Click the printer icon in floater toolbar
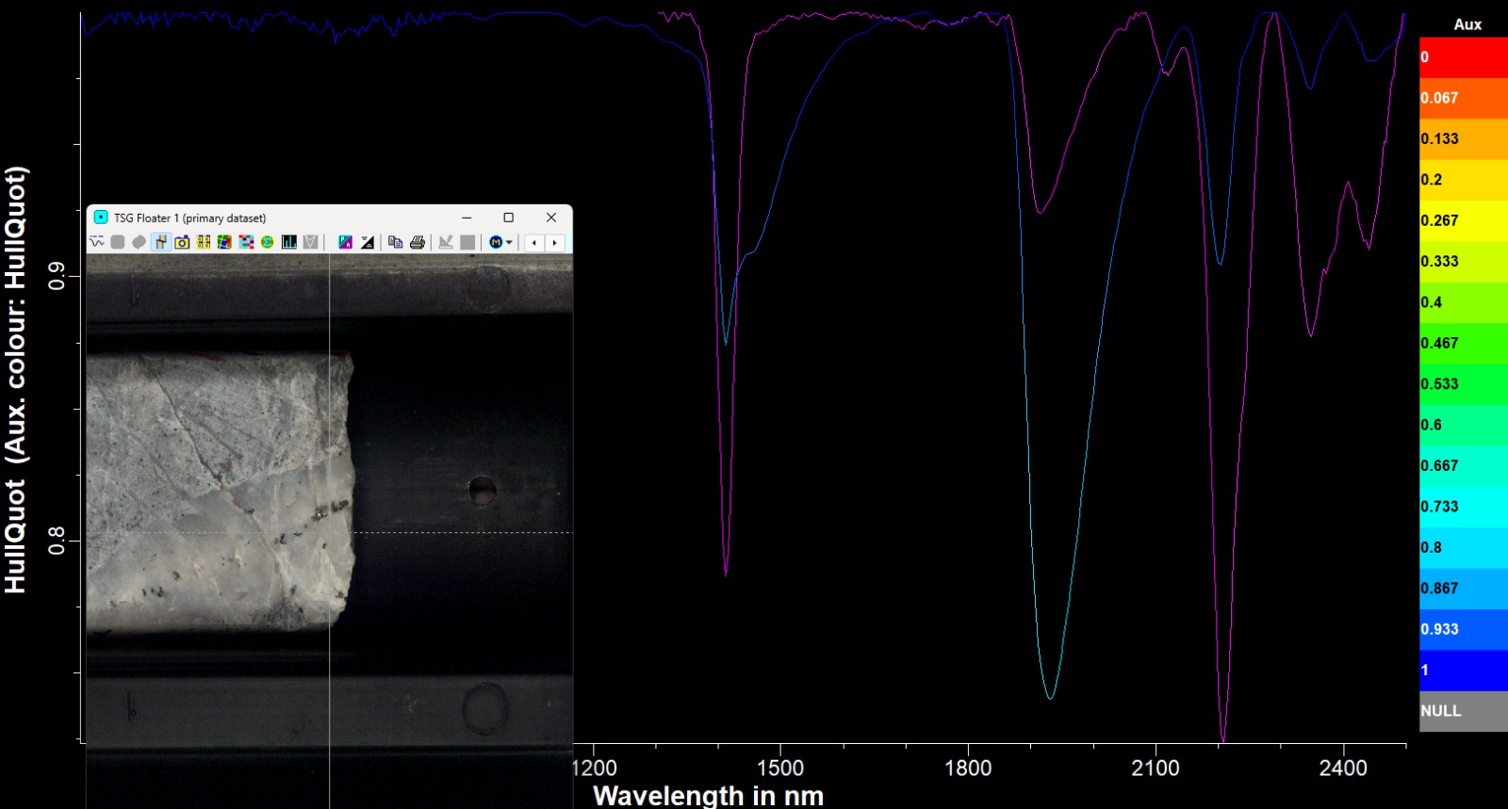 [418, 242]
